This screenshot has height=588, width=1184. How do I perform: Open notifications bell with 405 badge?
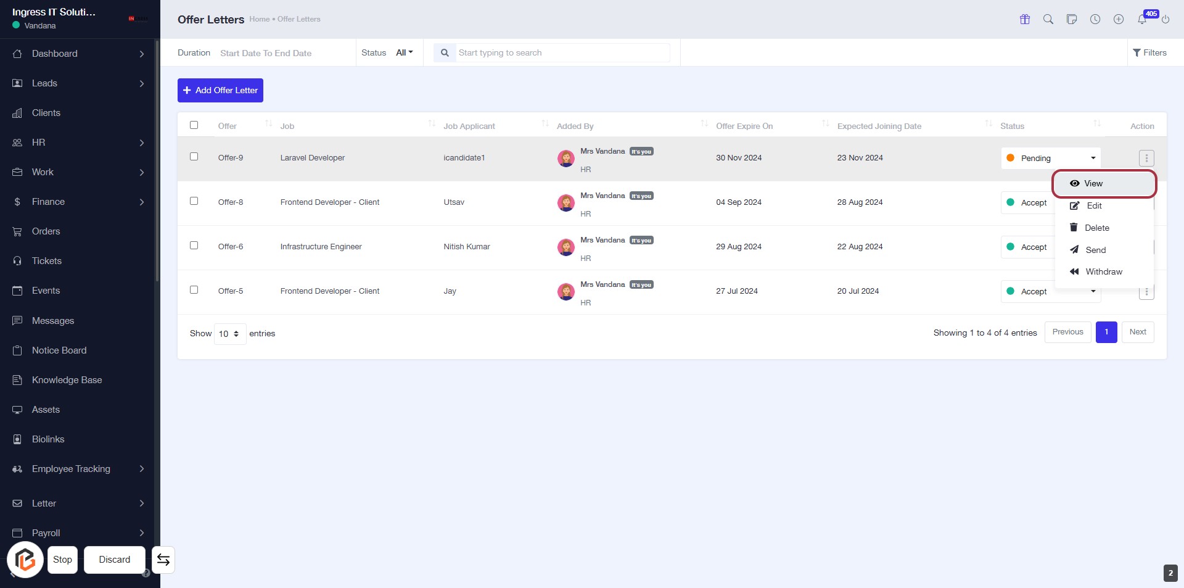[x=1142, y=19]
